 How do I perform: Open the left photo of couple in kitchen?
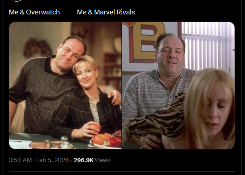click(65, 85)
